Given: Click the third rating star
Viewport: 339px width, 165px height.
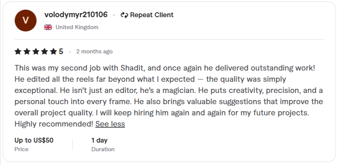Looking at the screenshot, I should pos(36,52).
